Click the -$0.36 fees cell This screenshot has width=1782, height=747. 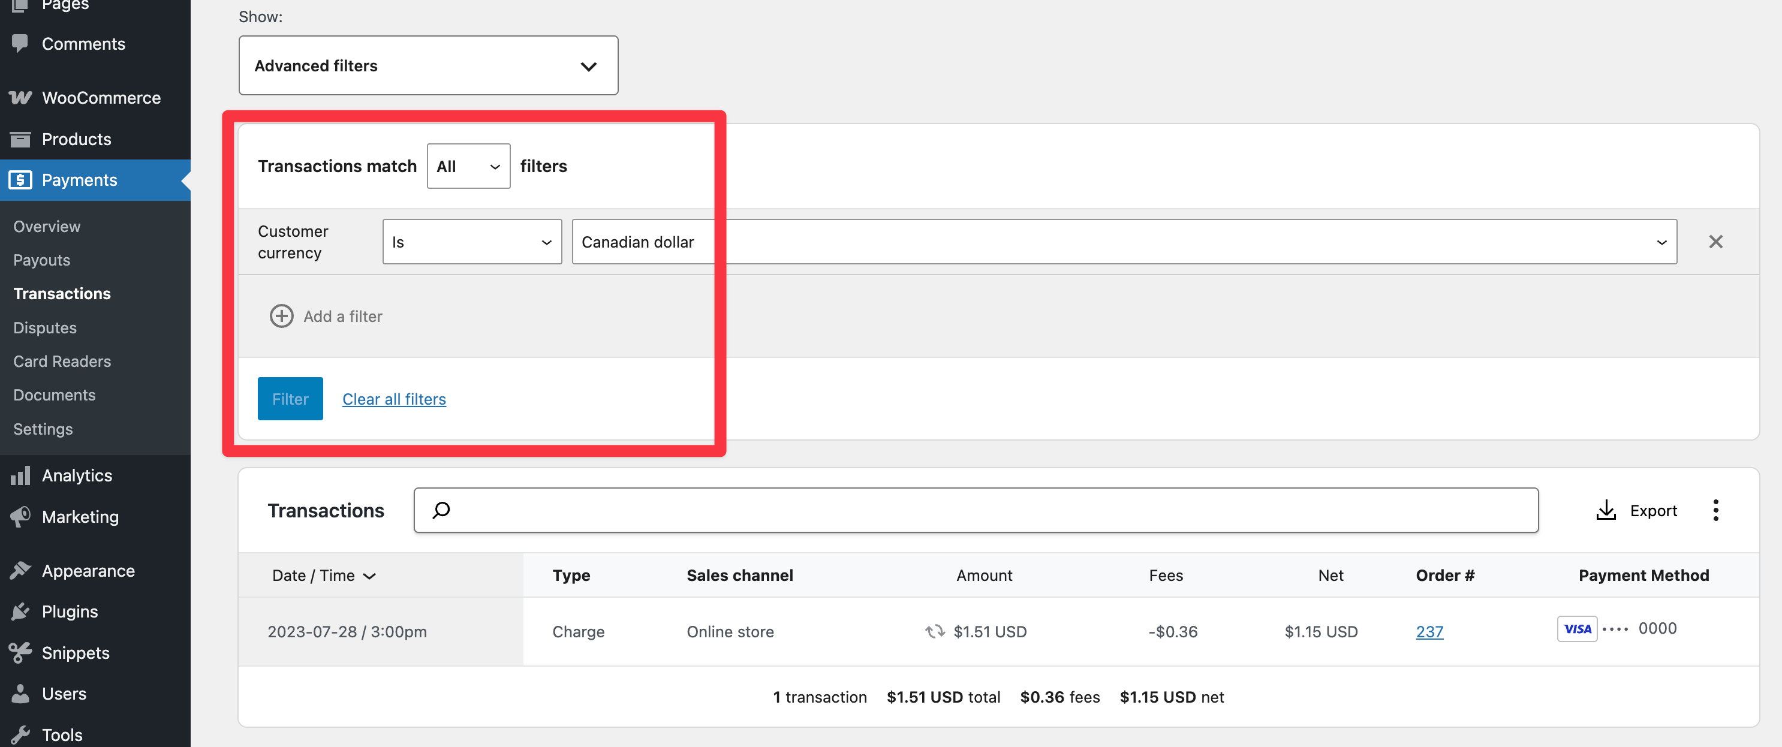1173,631
